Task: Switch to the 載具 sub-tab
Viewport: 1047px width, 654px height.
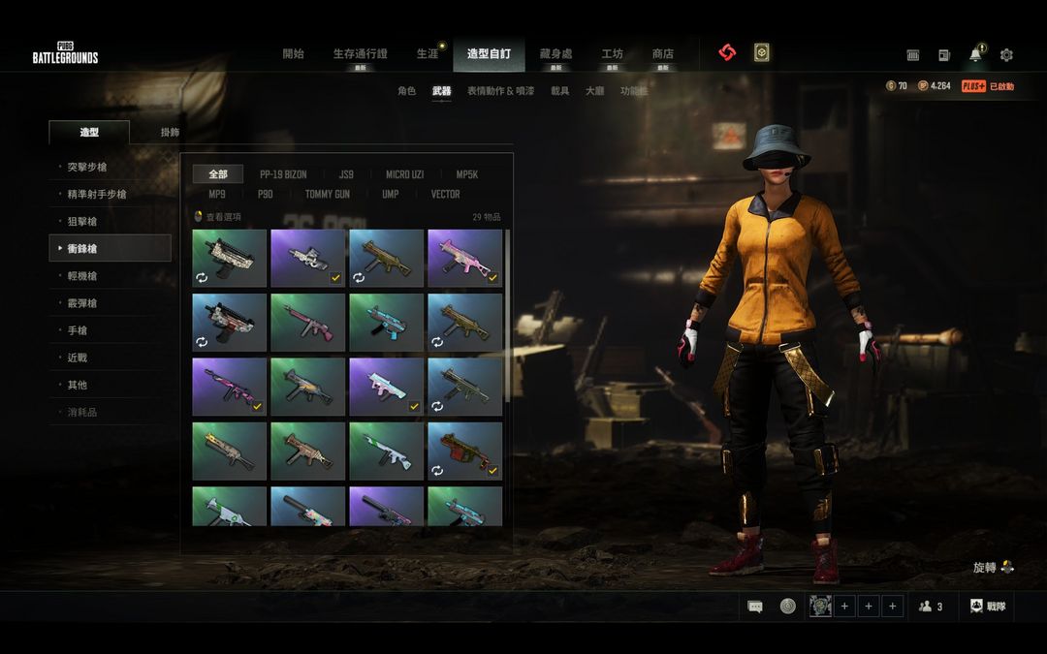Action: pos(560,91)
